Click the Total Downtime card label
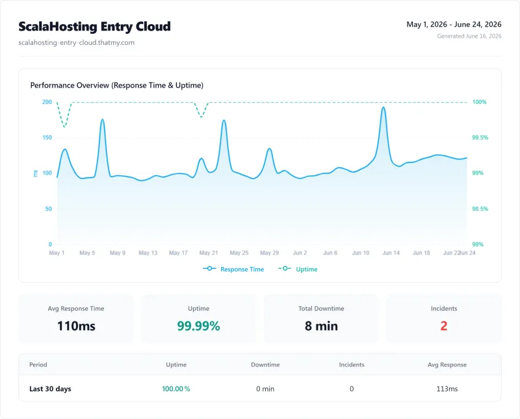This screenshot has width=520, height=419. click(321, 309)
